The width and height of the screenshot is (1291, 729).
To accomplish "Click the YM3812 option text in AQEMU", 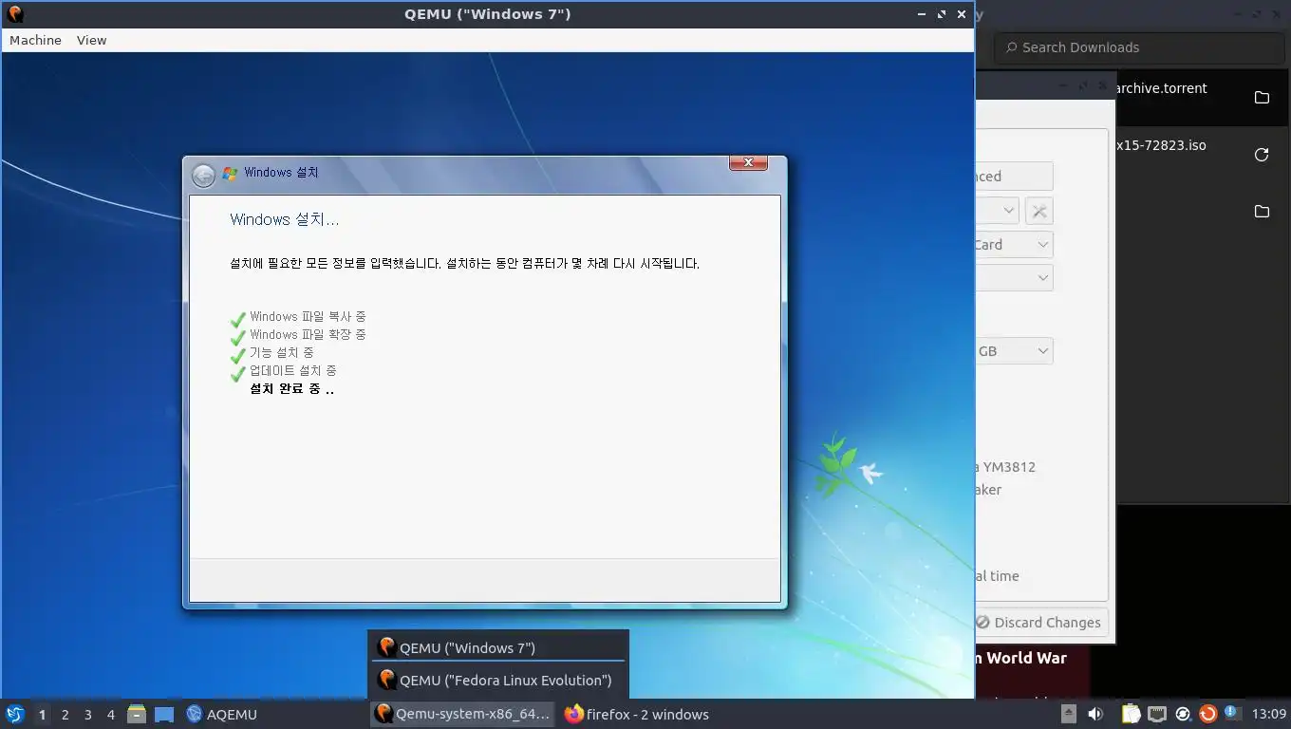I will click(x=1005, y=467).
